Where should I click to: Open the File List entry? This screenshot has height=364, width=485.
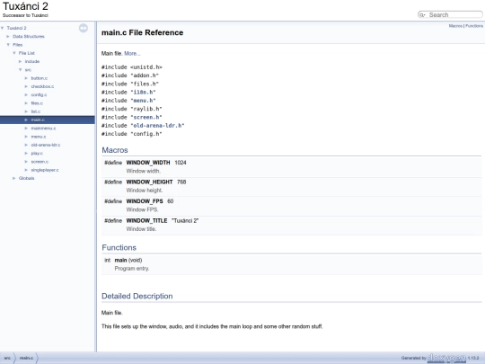pos(27,53)
